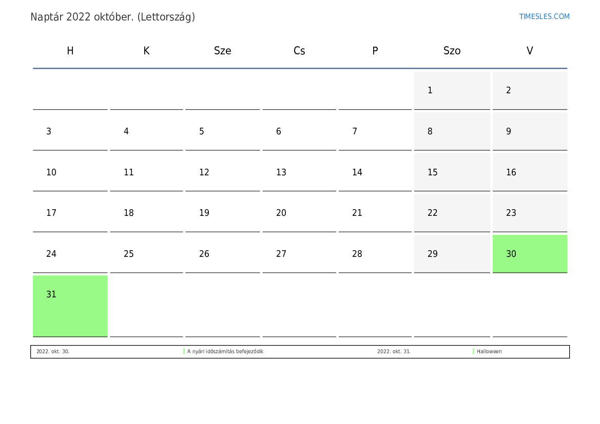Select the green-highlighted October 30 cell

point(530,254)
